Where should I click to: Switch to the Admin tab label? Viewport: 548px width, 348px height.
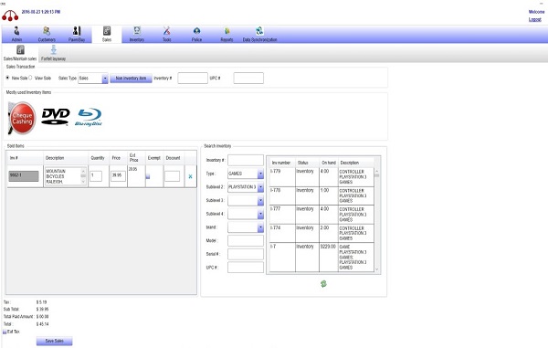point(16,40)
